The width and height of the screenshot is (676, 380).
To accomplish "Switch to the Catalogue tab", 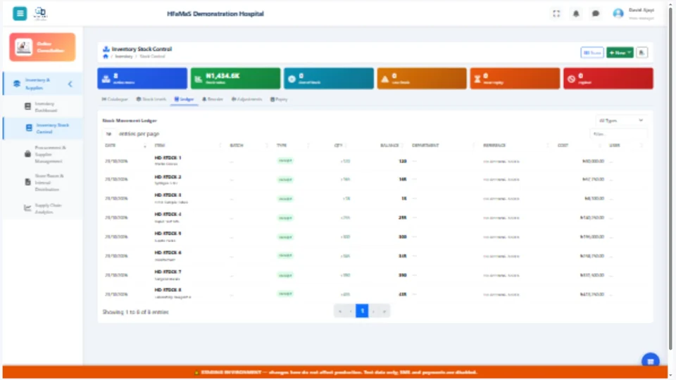I will click(115, 99).
